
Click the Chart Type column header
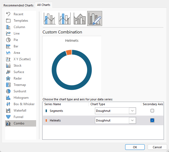(98, 104)
